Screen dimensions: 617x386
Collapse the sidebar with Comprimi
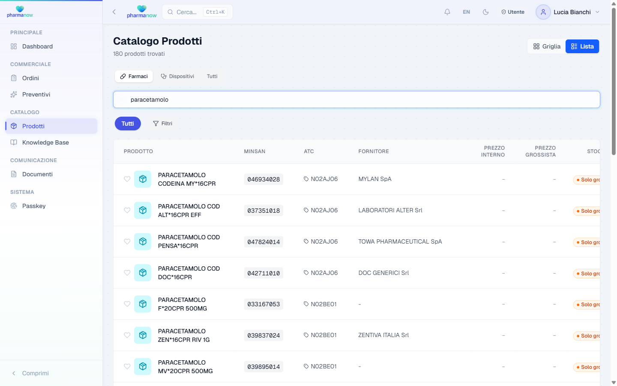click(35, 373)
